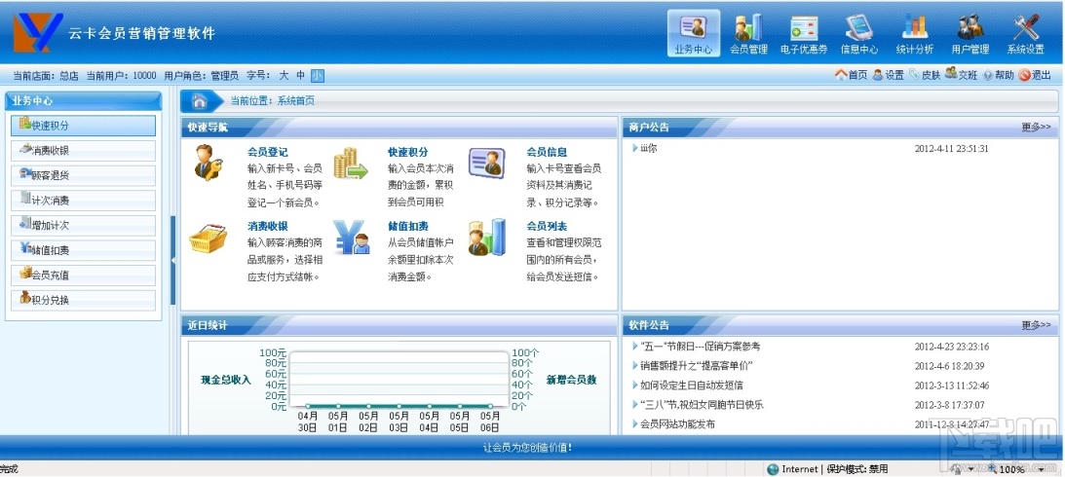The width and height of the screenshot is (1065, 477).
Task: Click the 消费收银 shopping basket icon
Action: click(x=208, y=238)
